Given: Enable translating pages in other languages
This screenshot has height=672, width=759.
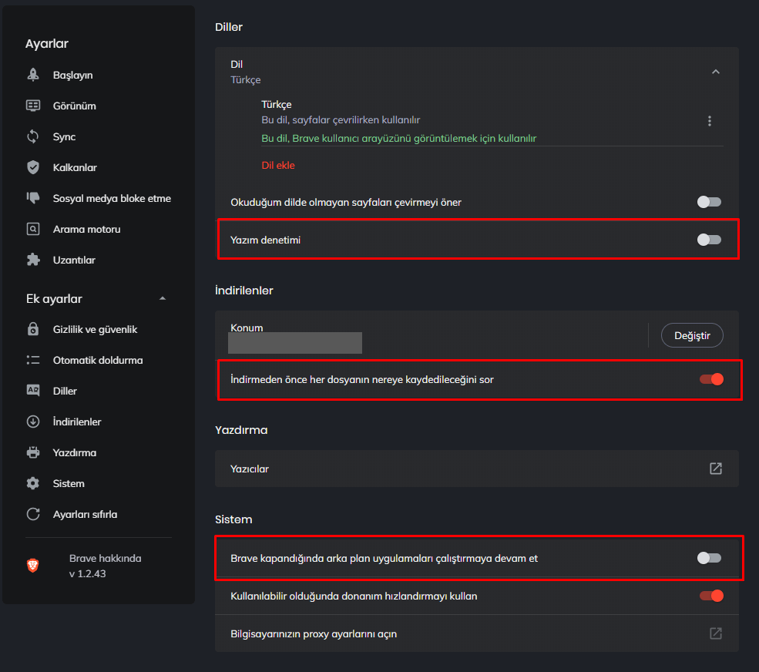Looking at the screenshot, I should click(x=707, y=201).
